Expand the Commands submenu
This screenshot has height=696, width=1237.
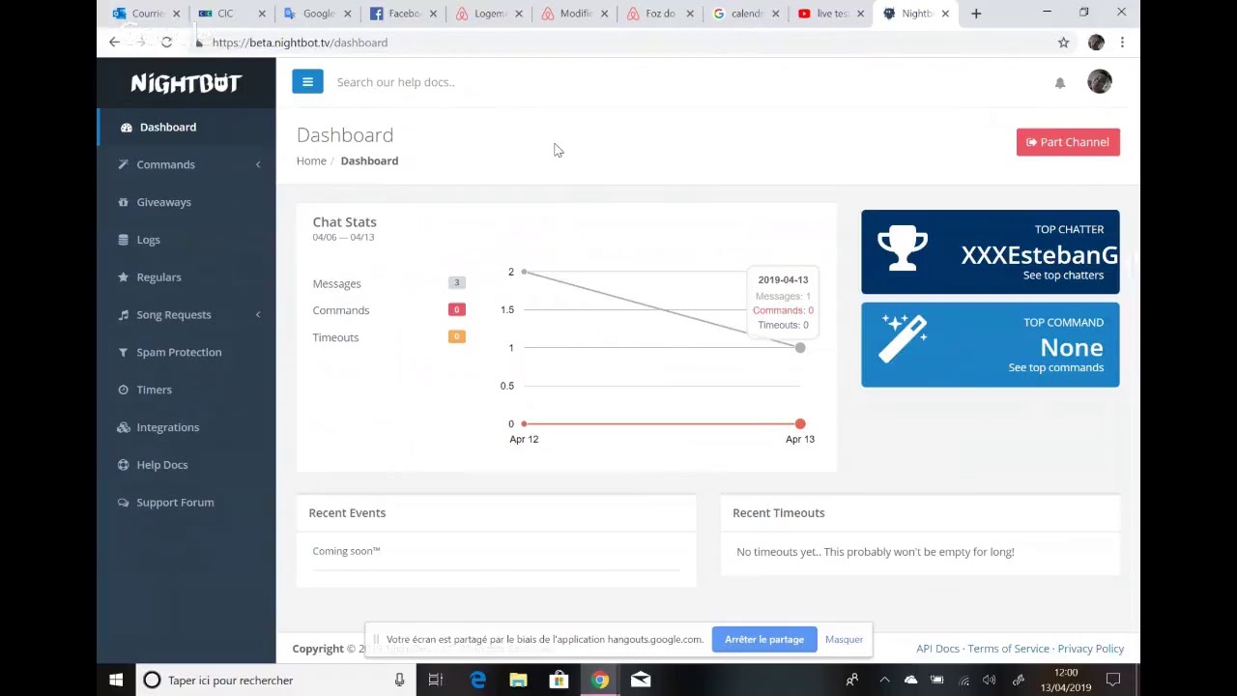(186, 164)
